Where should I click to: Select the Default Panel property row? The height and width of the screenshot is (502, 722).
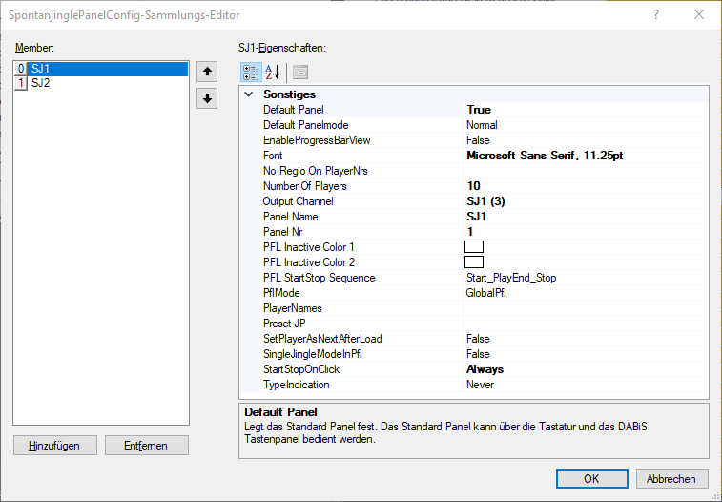(484, 110)
